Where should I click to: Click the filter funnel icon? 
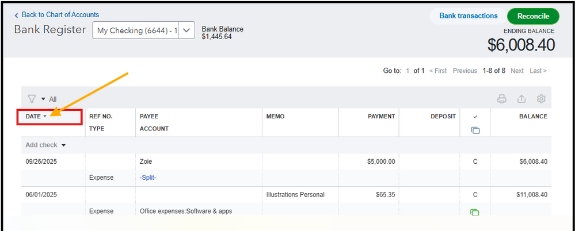coord(32,99)
